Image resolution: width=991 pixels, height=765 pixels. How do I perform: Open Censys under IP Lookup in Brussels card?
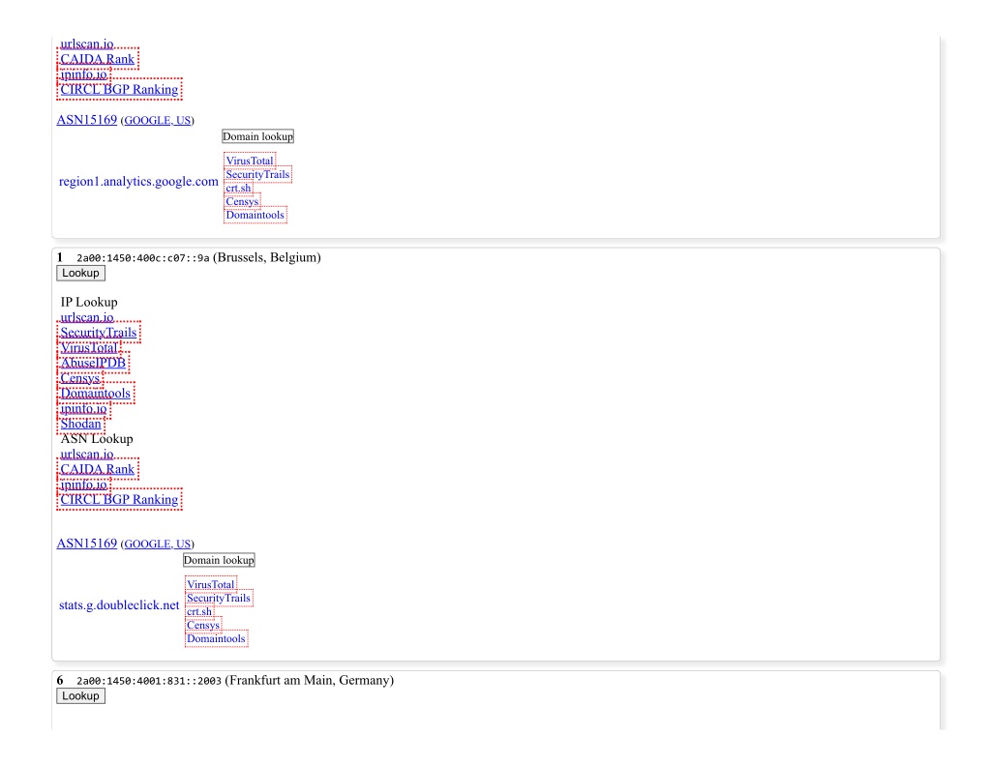(79, 378)
